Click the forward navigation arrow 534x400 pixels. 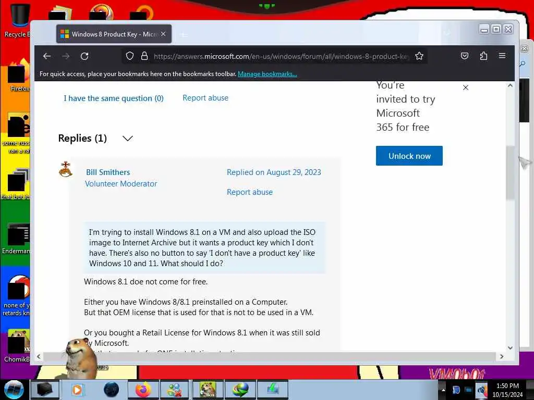point(66,56)
